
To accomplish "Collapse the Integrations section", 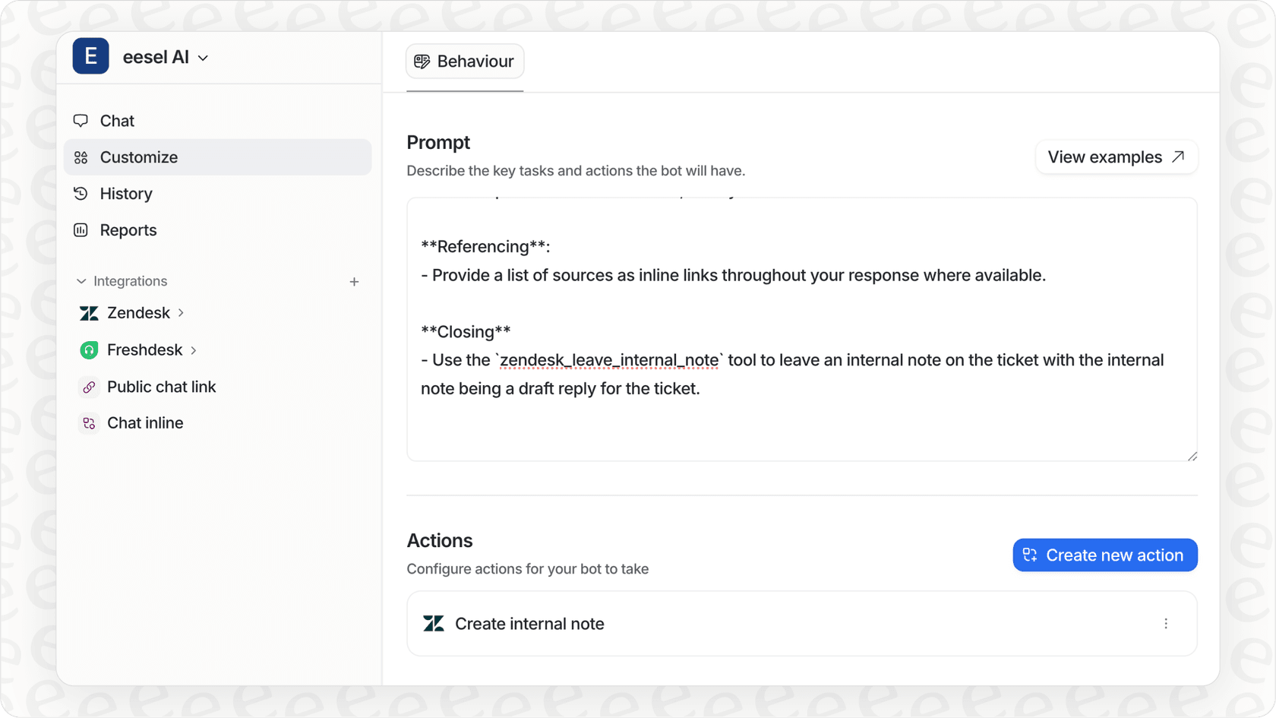I will pos(82,281).
